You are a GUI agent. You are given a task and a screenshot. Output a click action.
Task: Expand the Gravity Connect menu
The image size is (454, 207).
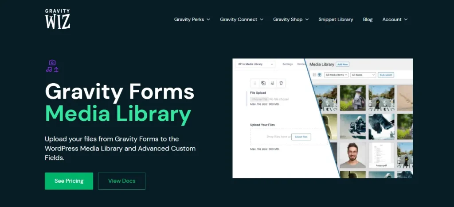pos(242,19)
